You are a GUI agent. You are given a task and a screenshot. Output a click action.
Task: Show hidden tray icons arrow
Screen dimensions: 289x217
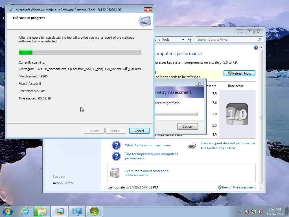(x=240, y=212)
